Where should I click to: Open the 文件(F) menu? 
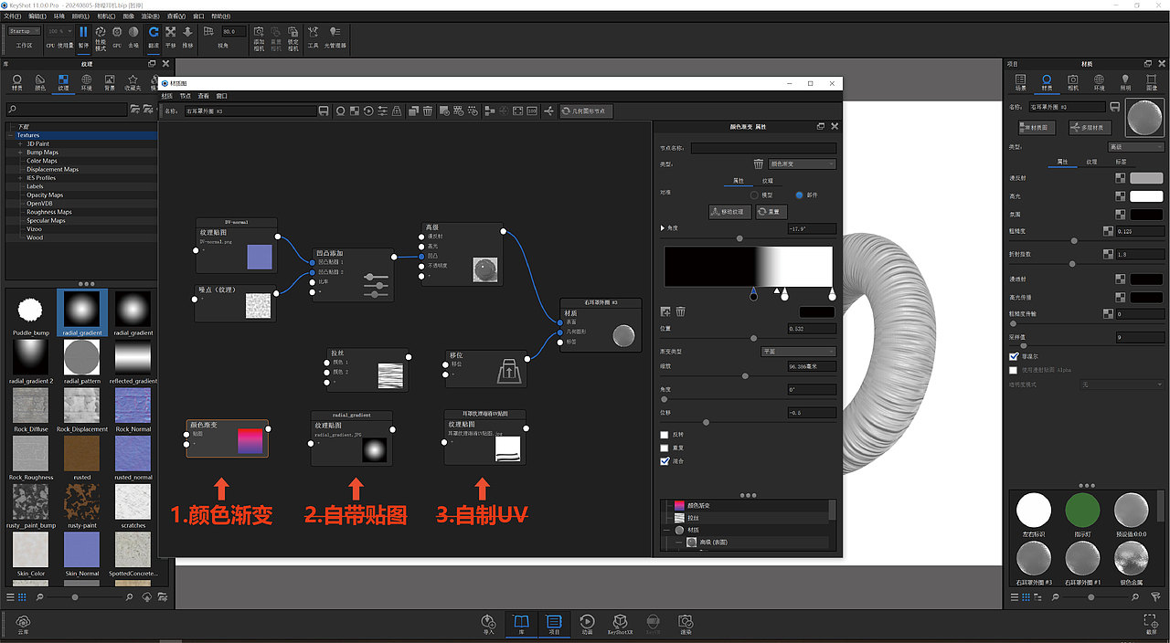13,16
